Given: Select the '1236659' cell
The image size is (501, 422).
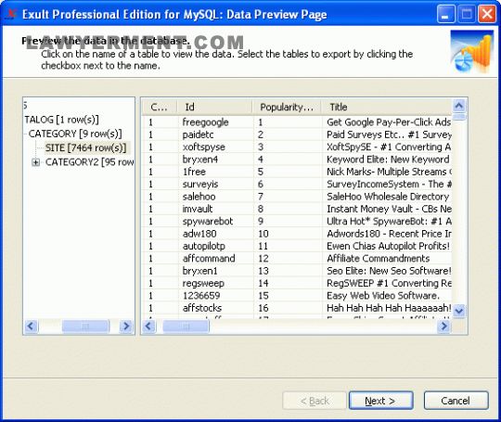Looking at the screenshot, I should (201, 296).
